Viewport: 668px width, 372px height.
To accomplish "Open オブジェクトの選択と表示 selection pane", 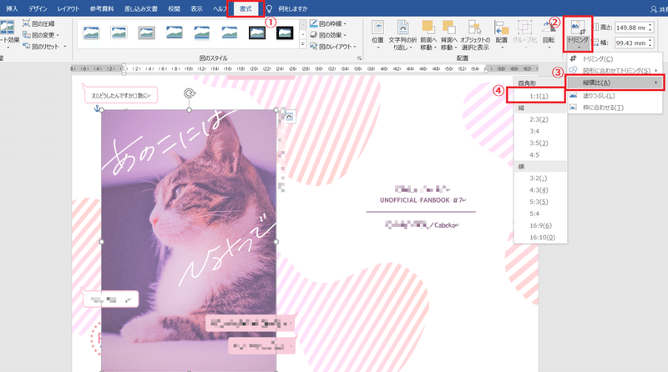I will pos(475,35).
